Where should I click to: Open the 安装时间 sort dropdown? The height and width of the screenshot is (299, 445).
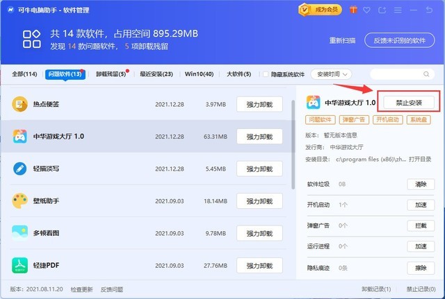click(331, 74)
